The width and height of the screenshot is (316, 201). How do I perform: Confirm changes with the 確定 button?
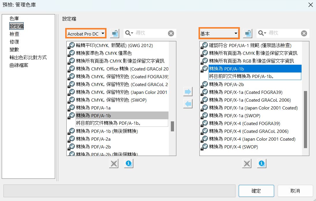(256, 191)
